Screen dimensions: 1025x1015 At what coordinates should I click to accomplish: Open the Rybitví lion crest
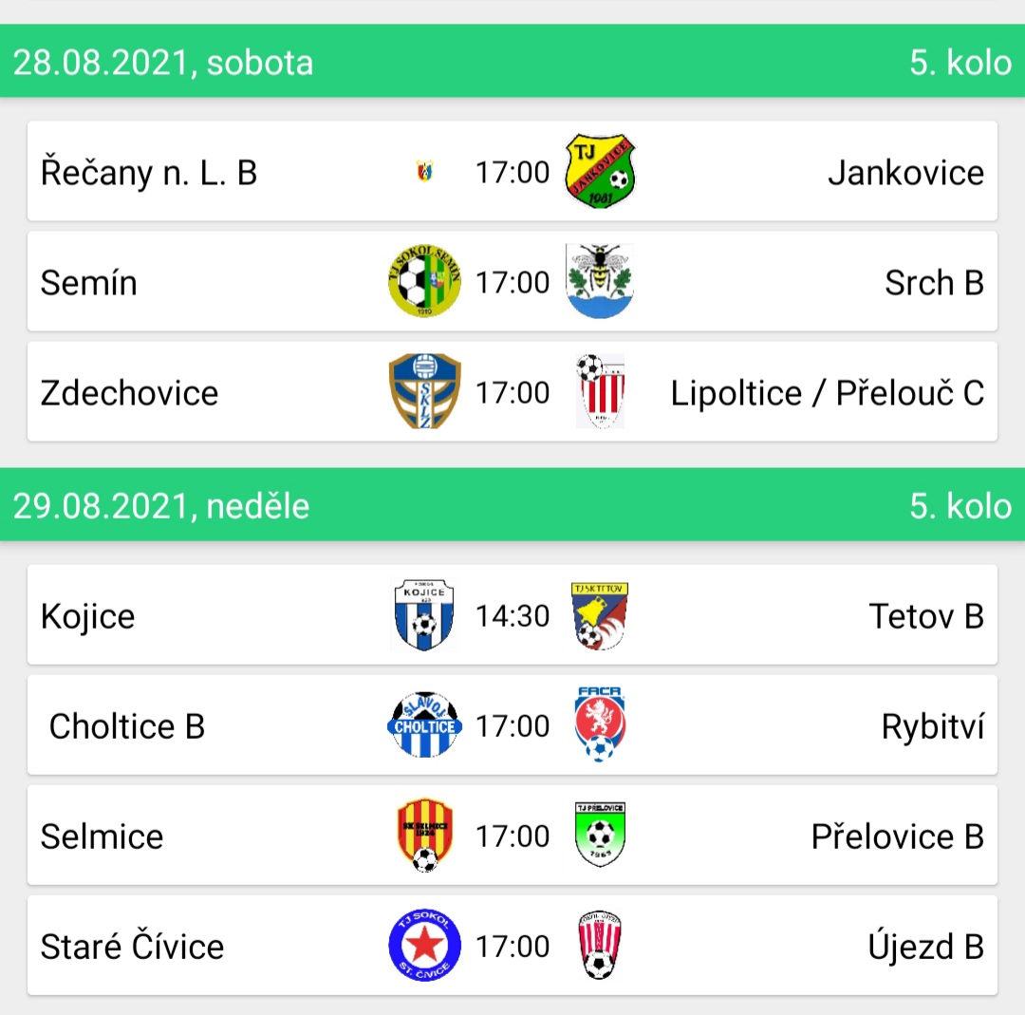[x=600, y=724]
